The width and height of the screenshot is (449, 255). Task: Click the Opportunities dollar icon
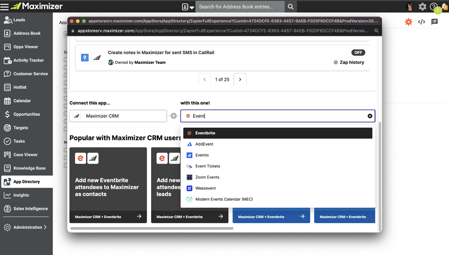point(7,114)
